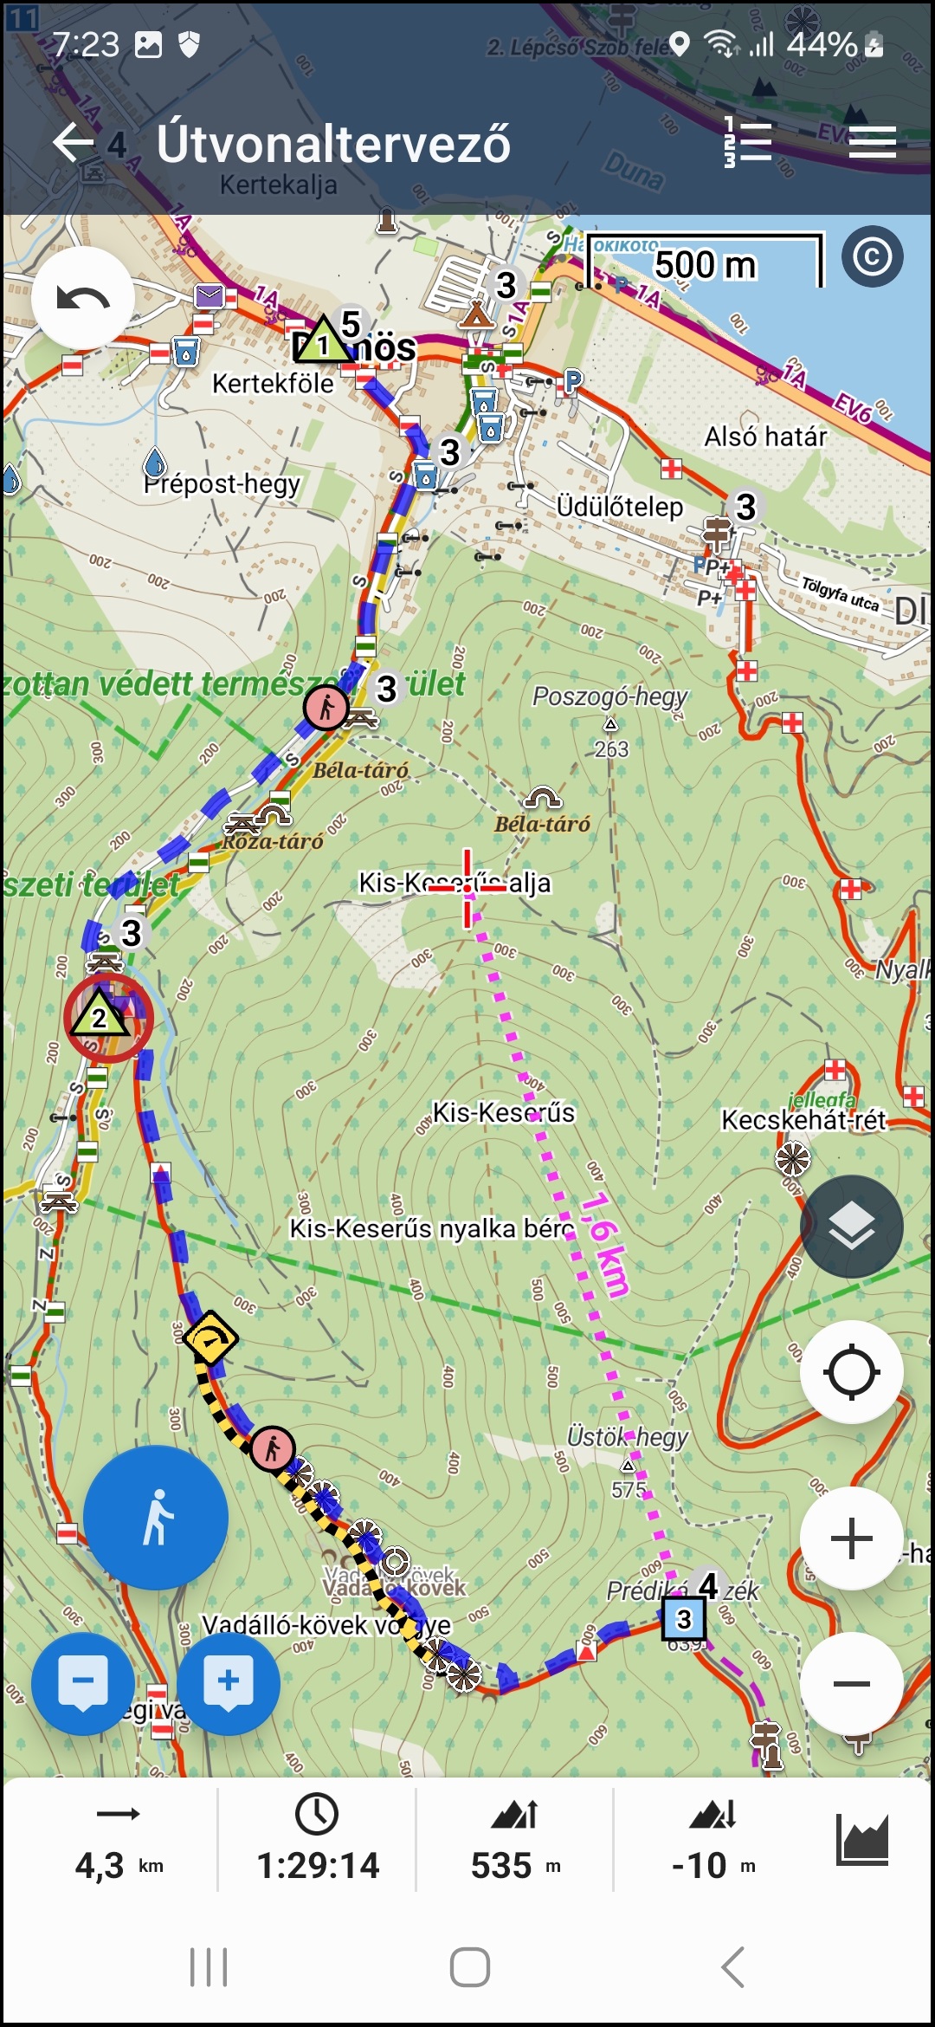The image size is (935, 2027).
Task: Open the numbered waypoint list icon
Action: (747, 142)
